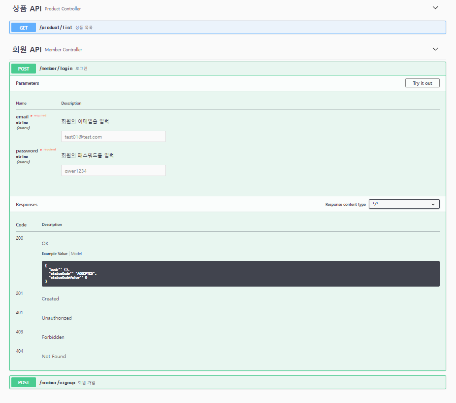The height and width of the screenshot is (403, 456).
Task: Collapse the POST /member/login endpoint header
Action: coord(228,69)
